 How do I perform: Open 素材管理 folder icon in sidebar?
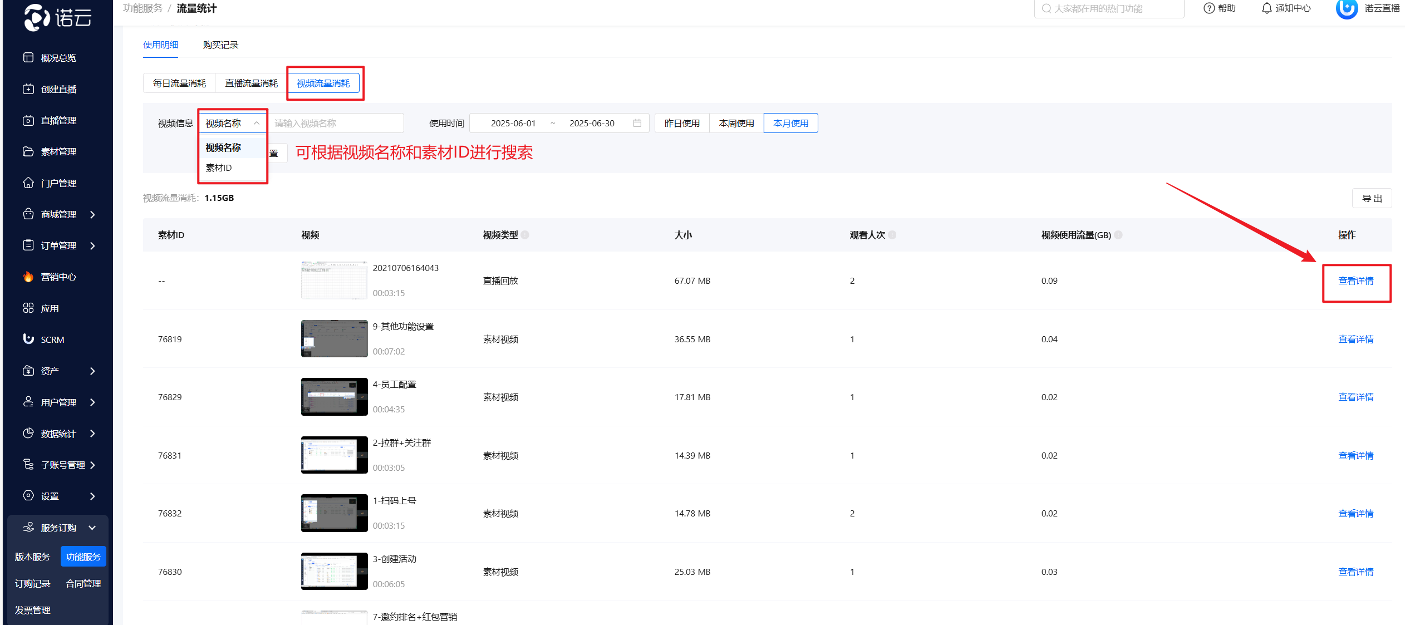tap(28, 151)
